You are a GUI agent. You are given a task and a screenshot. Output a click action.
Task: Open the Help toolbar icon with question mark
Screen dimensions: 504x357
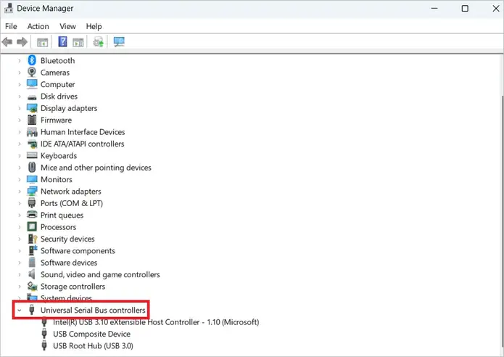62,41
